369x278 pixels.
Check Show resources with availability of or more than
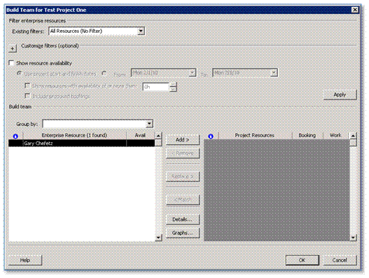[27, 85]
